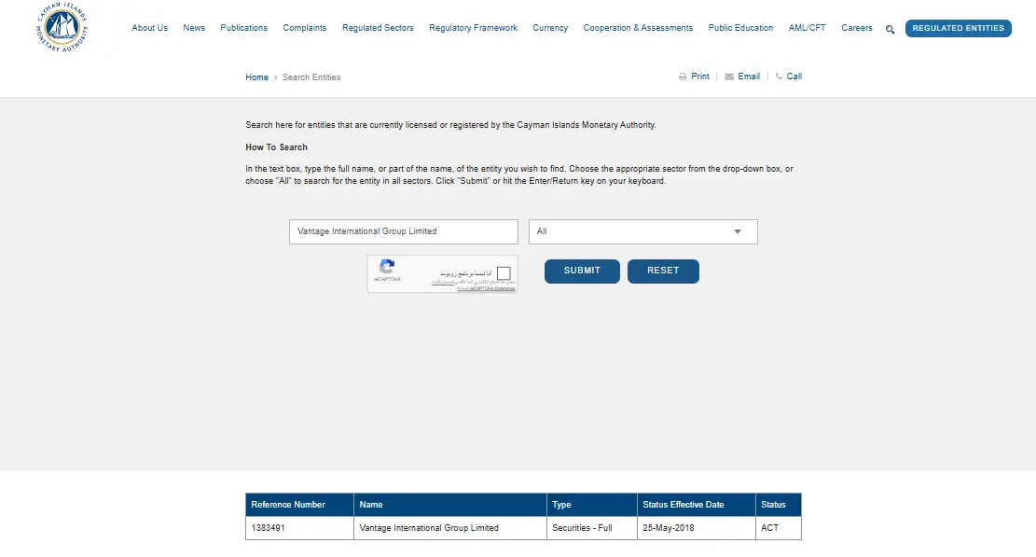Click the Print link
Screen dimensions: 1036x557
coord(700,77)
